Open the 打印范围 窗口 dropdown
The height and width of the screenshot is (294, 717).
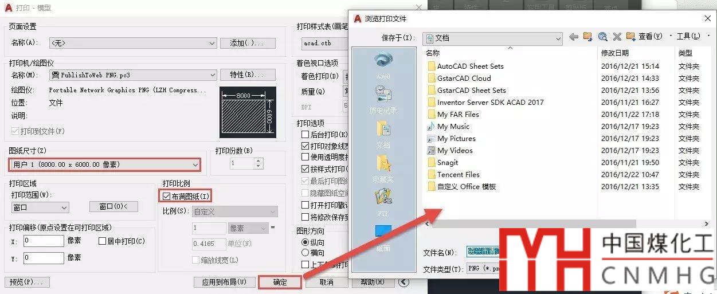(40, 207)
